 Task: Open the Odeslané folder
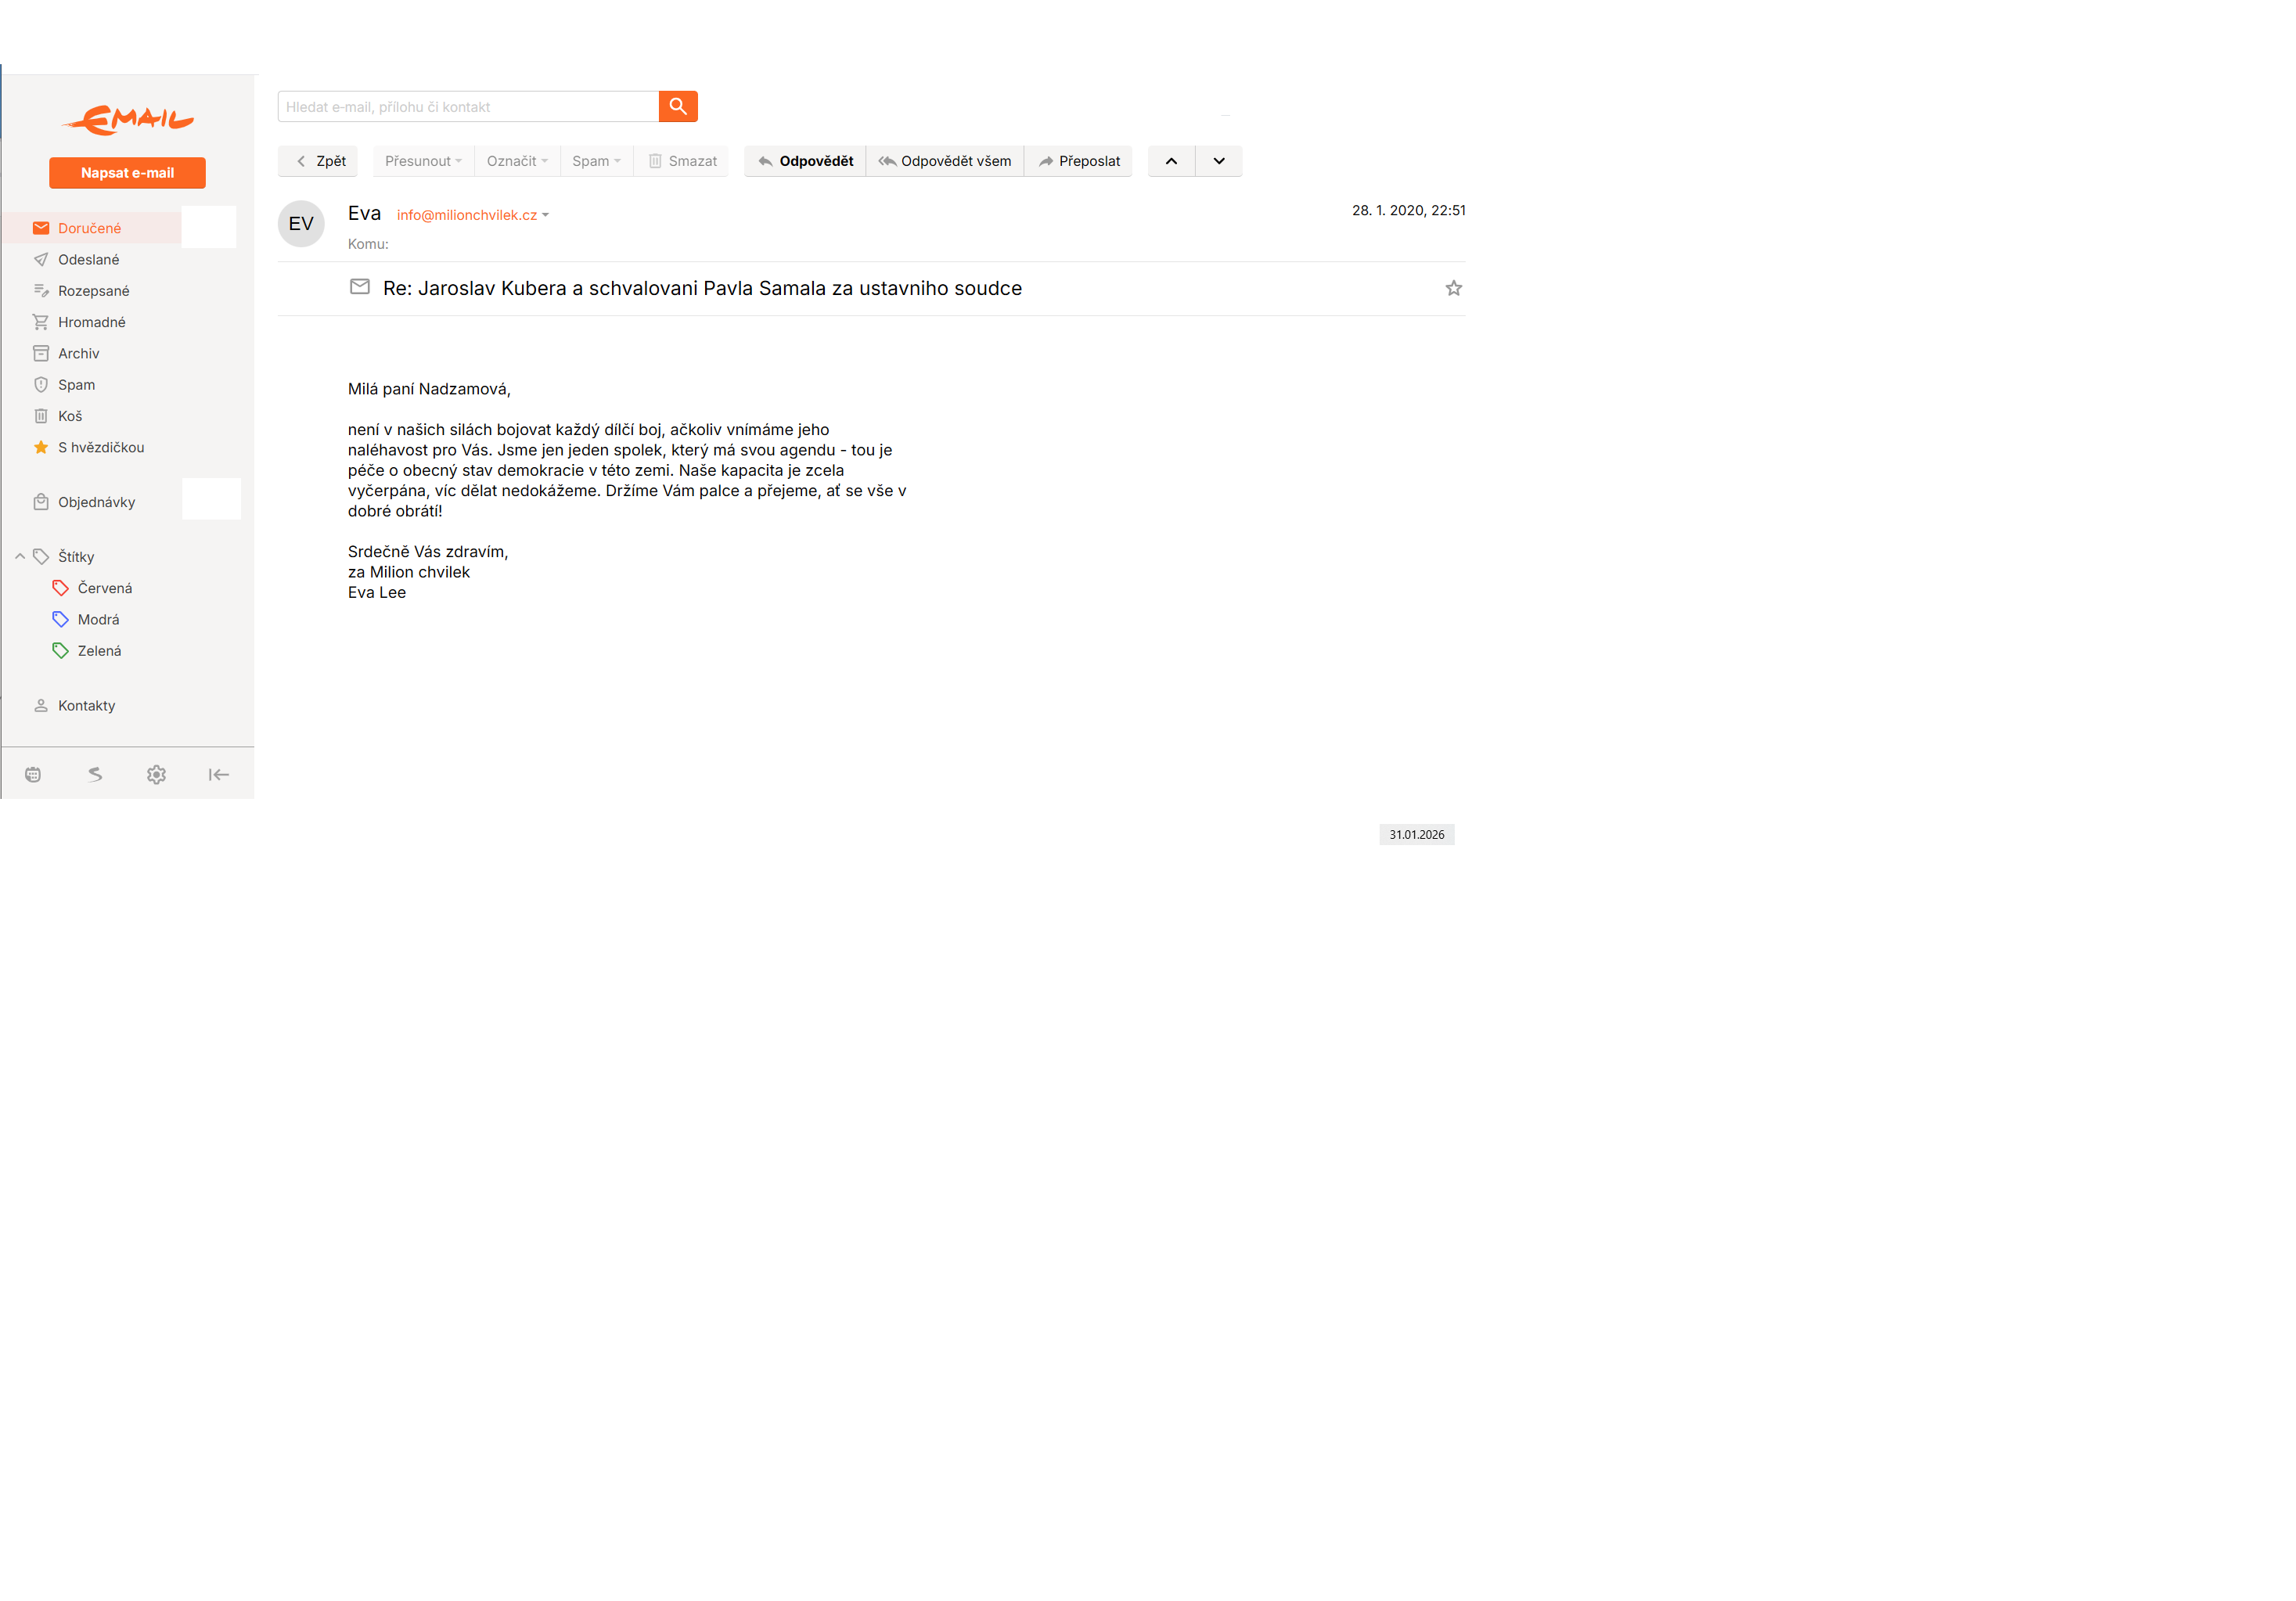coord(88,259)
